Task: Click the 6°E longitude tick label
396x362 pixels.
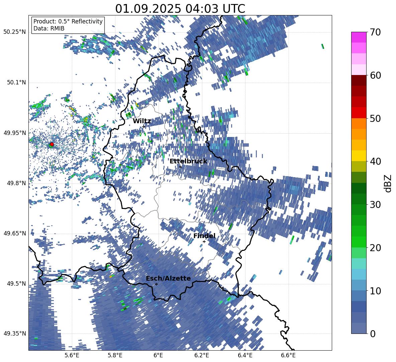Action: point(158,355)
